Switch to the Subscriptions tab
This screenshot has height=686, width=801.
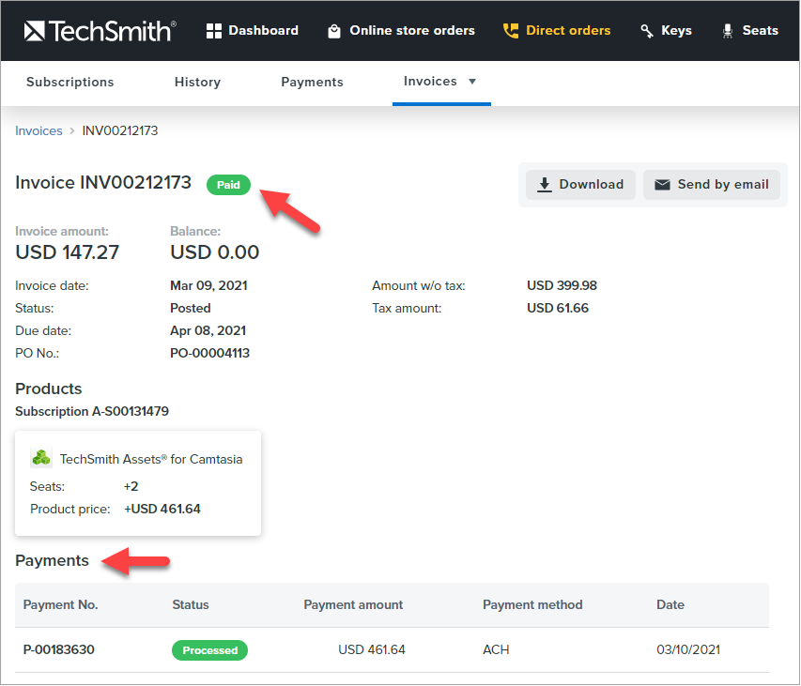pos(70,83)
